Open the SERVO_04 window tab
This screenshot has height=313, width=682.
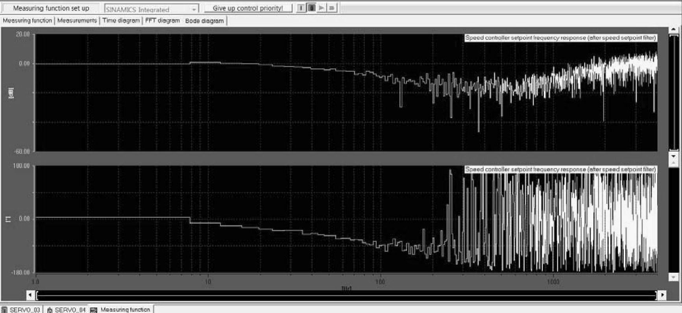[x=66, y=309]
